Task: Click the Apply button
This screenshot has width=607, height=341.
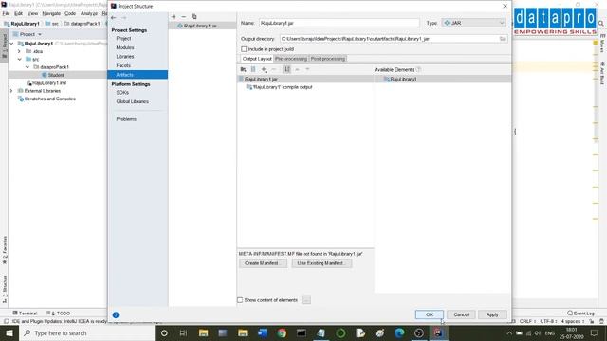Action: [x=492, y=314]
